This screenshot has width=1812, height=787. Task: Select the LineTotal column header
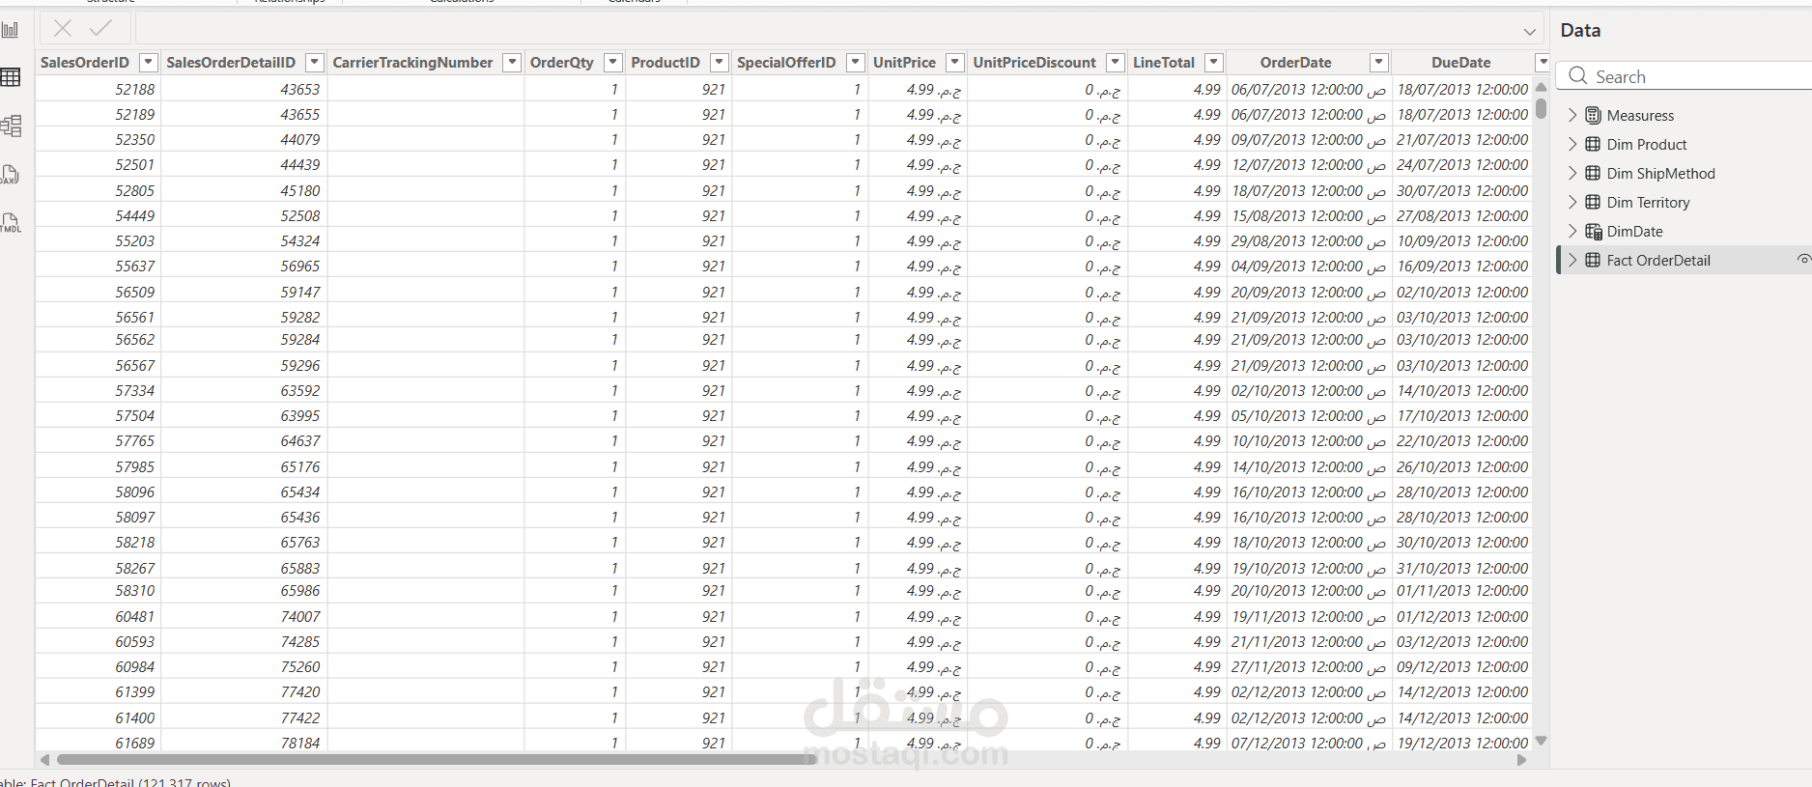(1164, 63)
